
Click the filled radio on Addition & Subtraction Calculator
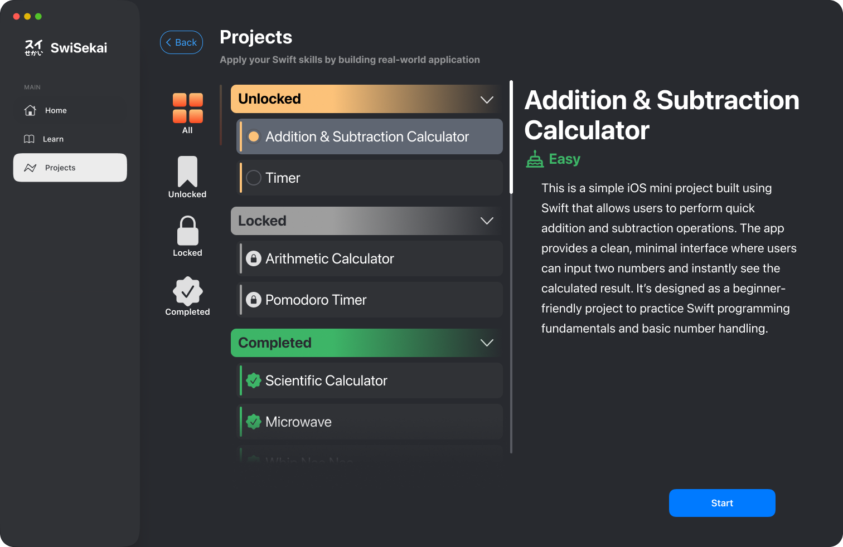pos(254,136)
